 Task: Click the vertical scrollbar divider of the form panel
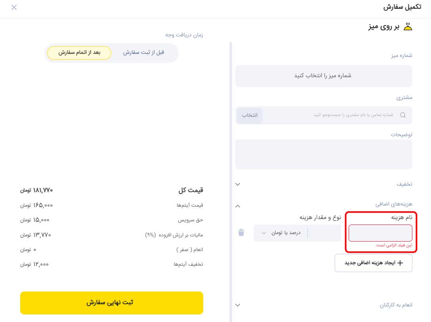pyautogui.click(x=231, y=181)
